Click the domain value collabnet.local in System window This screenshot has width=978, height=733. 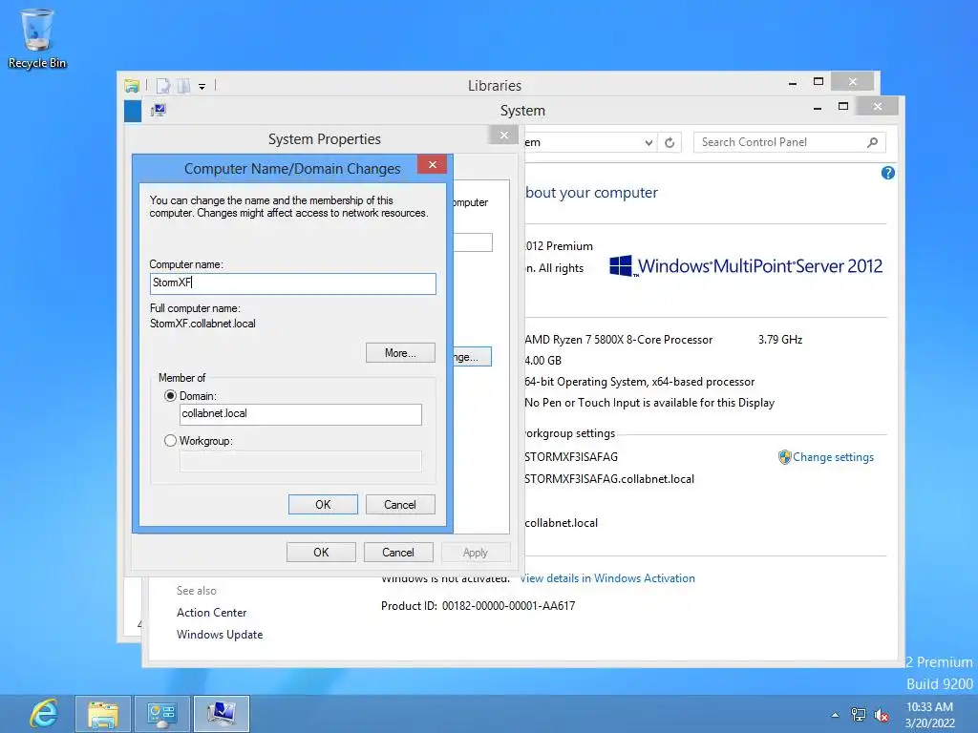[x=561, y=523]
